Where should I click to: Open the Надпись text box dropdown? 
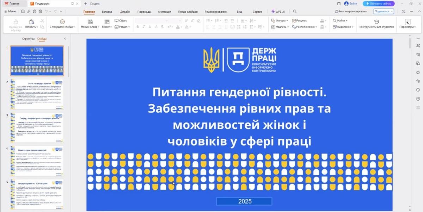280,27
